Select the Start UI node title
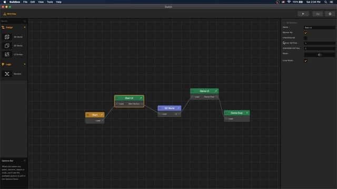This screenshot has width=337, height=189. point(129,98)
